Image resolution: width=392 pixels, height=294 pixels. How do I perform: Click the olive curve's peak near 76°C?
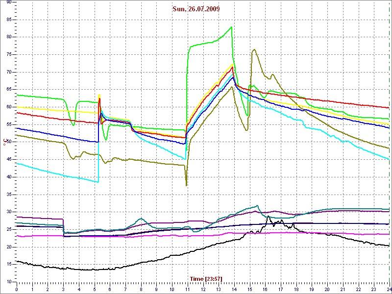pos(254,49)
